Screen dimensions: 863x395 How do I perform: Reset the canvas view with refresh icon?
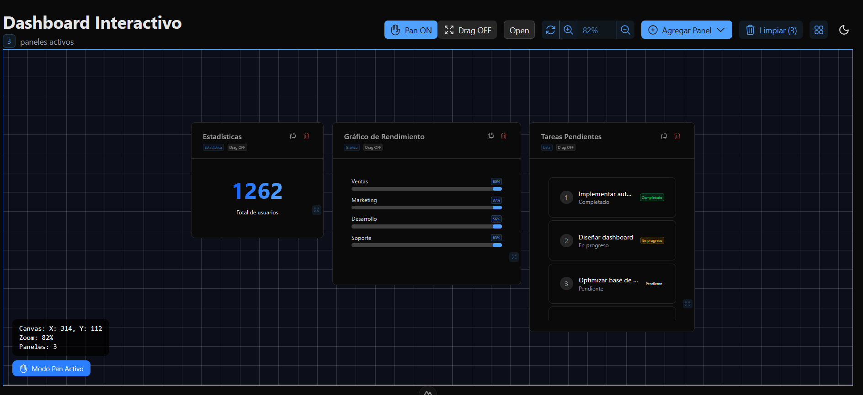(550, 30)
